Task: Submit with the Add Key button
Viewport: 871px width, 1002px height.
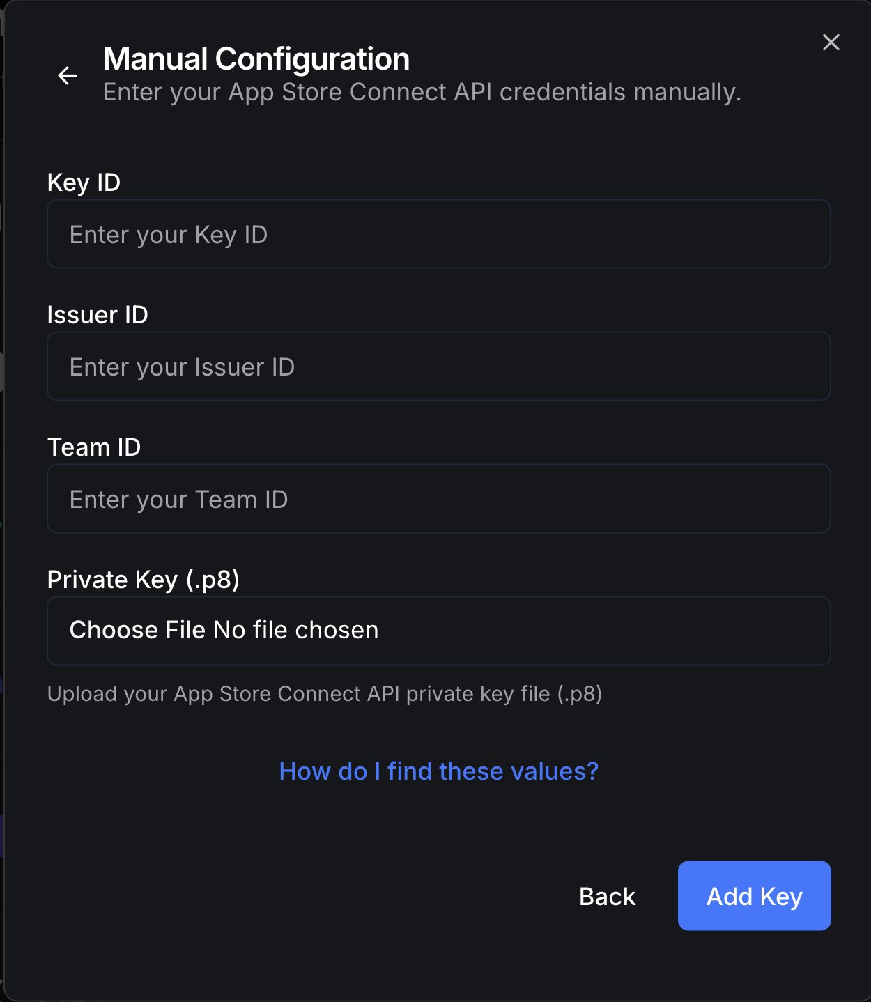Action: pyautogui.click(x=754, y=896)
